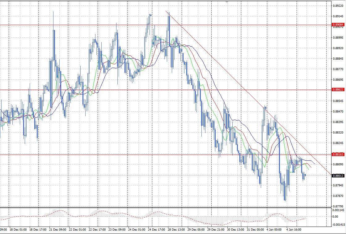Click the 0.88845 price axis value
346x234 pixels.
point(338,59)
